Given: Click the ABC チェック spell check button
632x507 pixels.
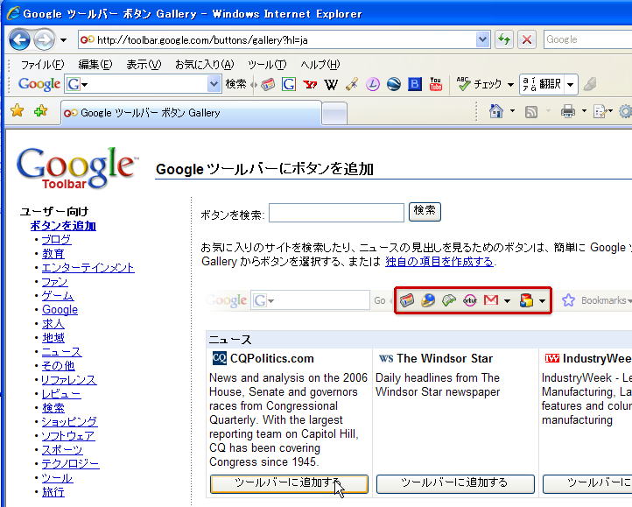Looking at the screenshot, I should [480, 84].
